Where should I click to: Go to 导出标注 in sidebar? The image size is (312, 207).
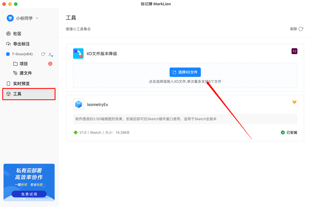point(21,44)
